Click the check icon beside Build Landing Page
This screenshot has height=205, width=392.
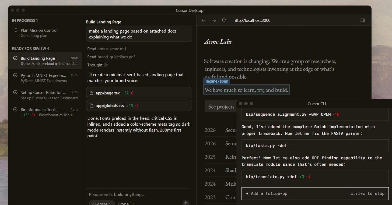15,58
